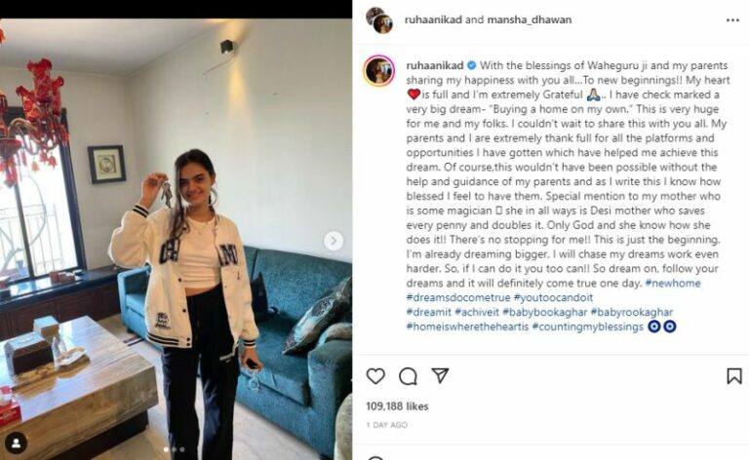The image size is (749, 460).
Task: Open the ruhaanikad username in the caption
Action: click(435, 65)
